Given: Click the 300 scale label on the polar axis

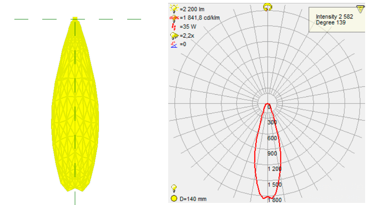Looking at the screenshot, I should pyautogui.click(x=272, y=123).
